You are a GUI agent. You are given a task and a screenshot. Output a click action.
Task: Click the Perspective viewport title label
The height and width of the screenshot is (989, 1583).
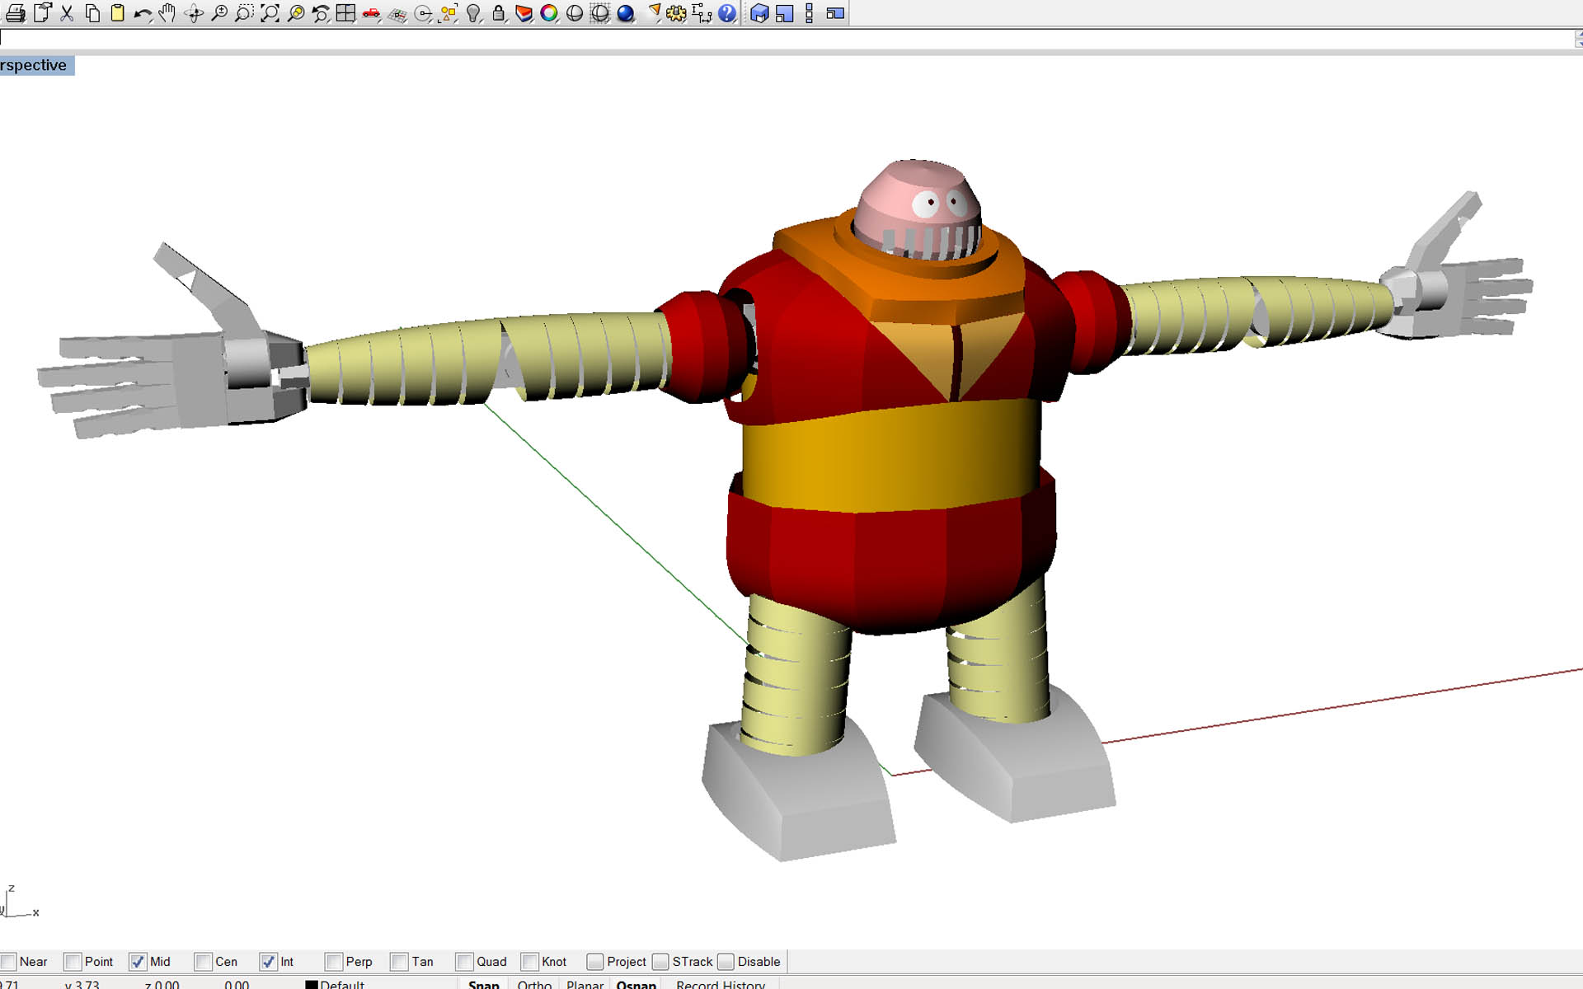(x=36, y=65)
